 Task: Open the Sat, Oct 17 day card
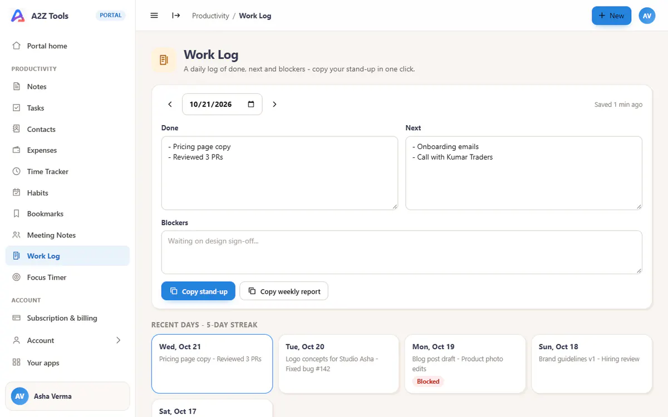click(212, 408)
